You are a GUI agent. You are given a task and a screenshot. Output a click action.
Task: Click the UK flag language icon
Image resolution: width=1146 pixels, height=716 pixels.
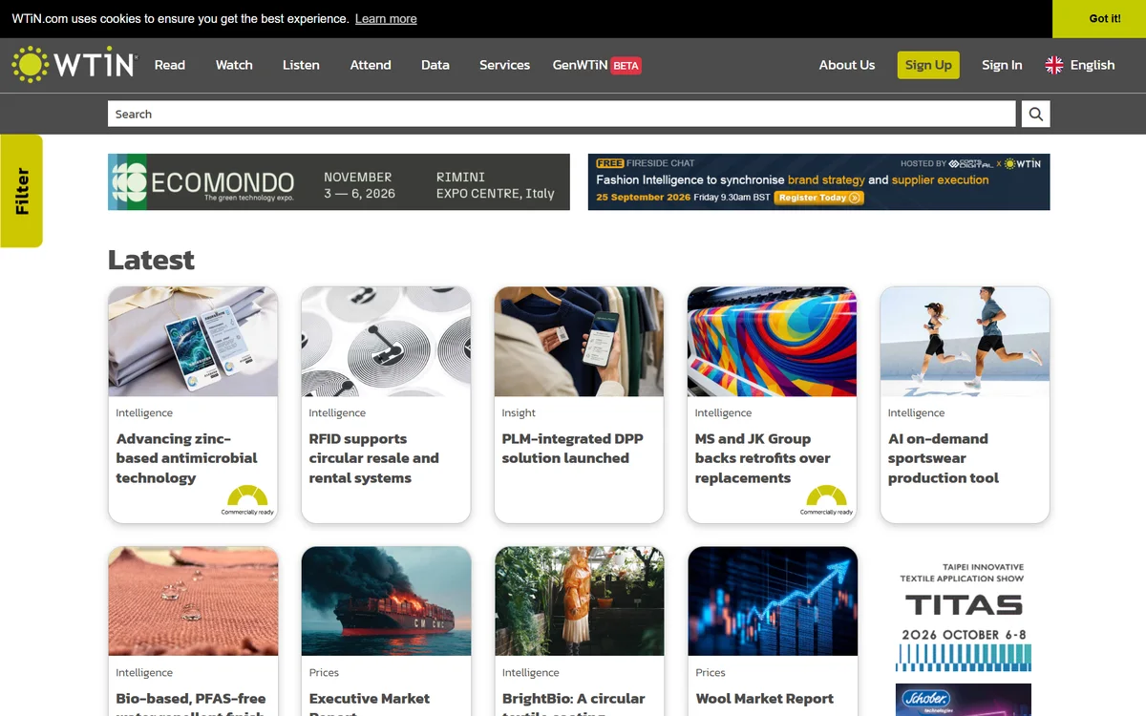click(1054, 65)
